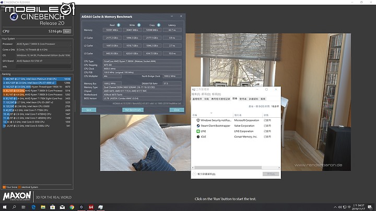Switch to Users tab (使用者) in Task Manager
The image size is (376, 211).
click(x=243, y=99)
